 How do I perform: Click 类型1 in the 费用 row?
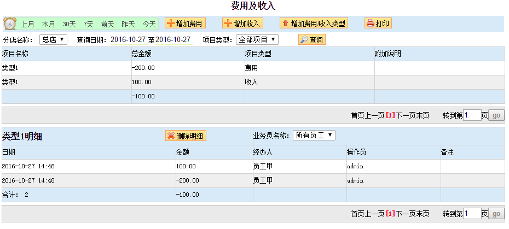[x=10, y=68]
